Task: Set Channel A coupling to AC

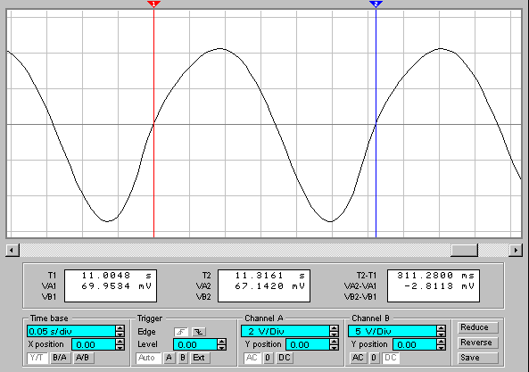Action: coord(252,358)
